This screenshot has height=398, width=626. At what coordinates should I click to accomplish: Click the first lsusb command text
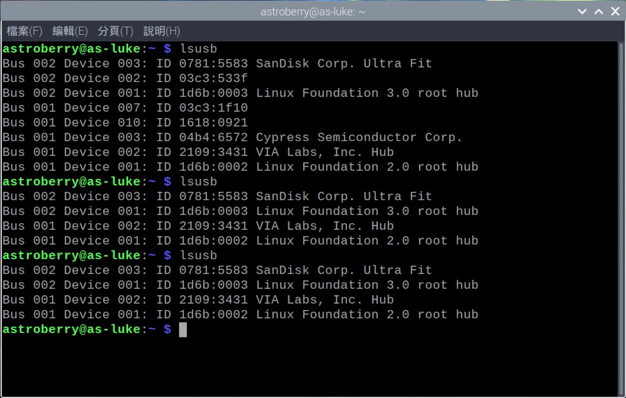198,48
